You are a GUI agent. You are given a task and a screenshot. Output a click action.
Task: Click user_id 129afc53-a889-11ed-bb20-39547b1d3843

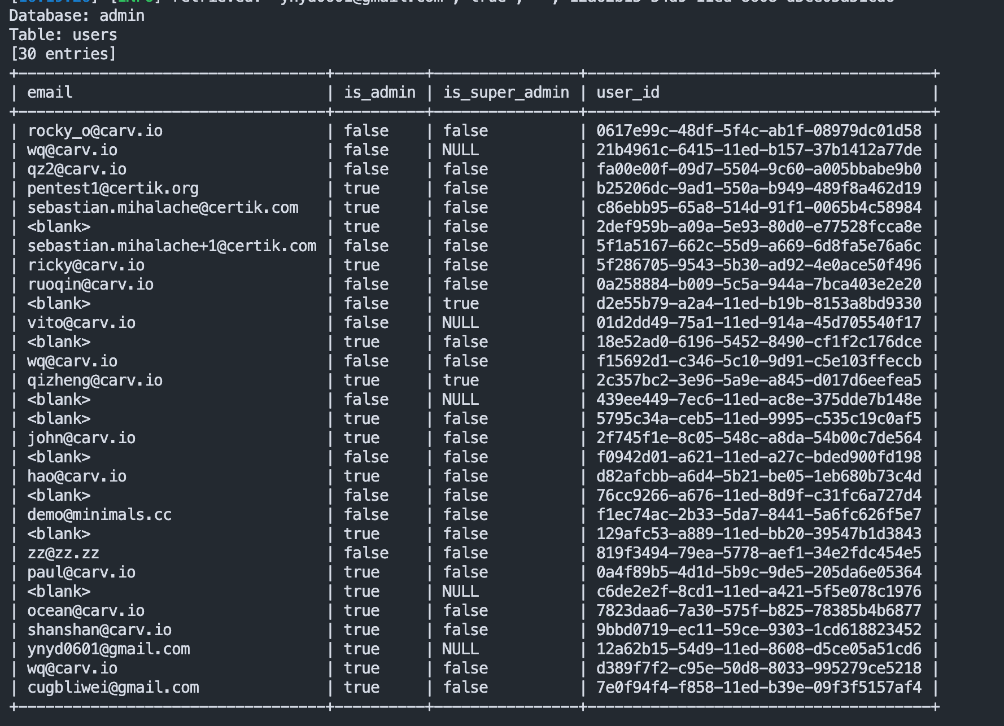[759, 534]
